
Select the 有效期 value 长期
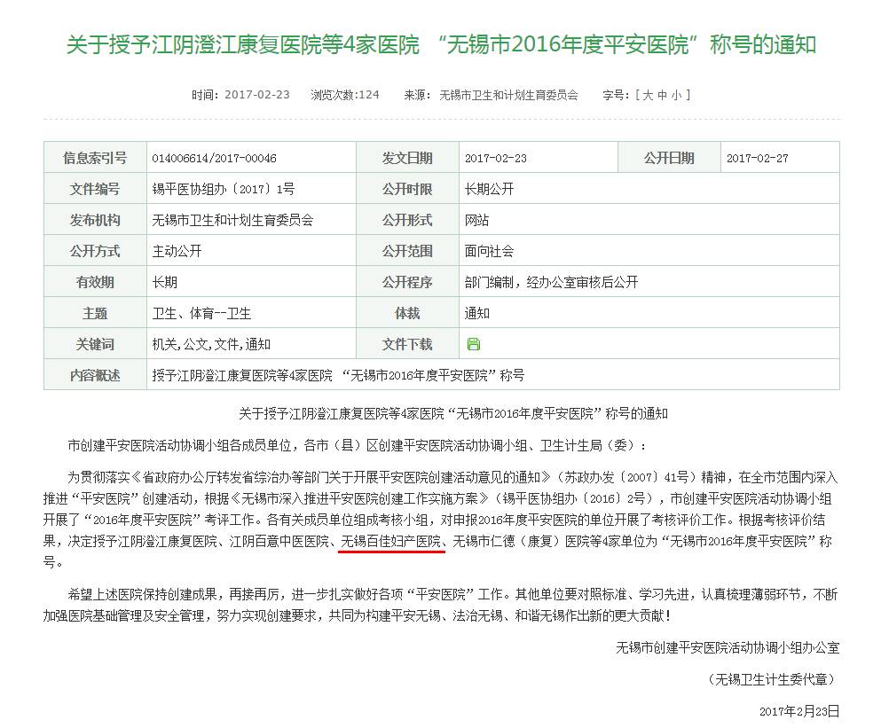pyautogui.click(x=165, y=281)
